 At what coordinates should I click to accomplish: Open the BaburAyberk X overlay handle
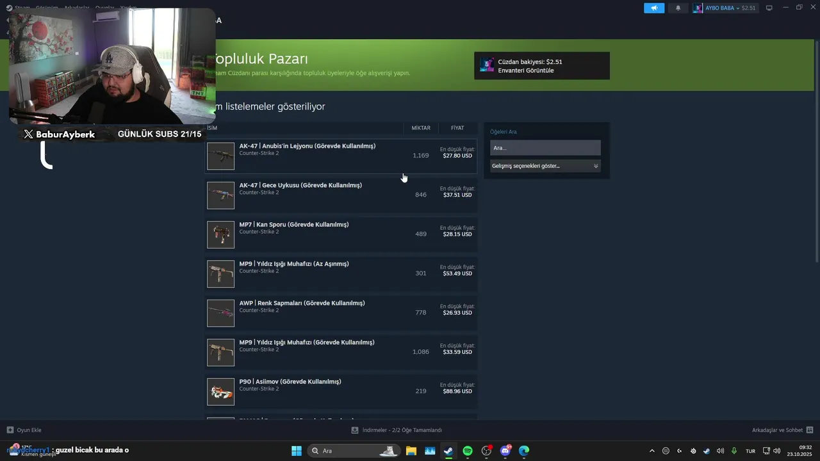point(59,134)
